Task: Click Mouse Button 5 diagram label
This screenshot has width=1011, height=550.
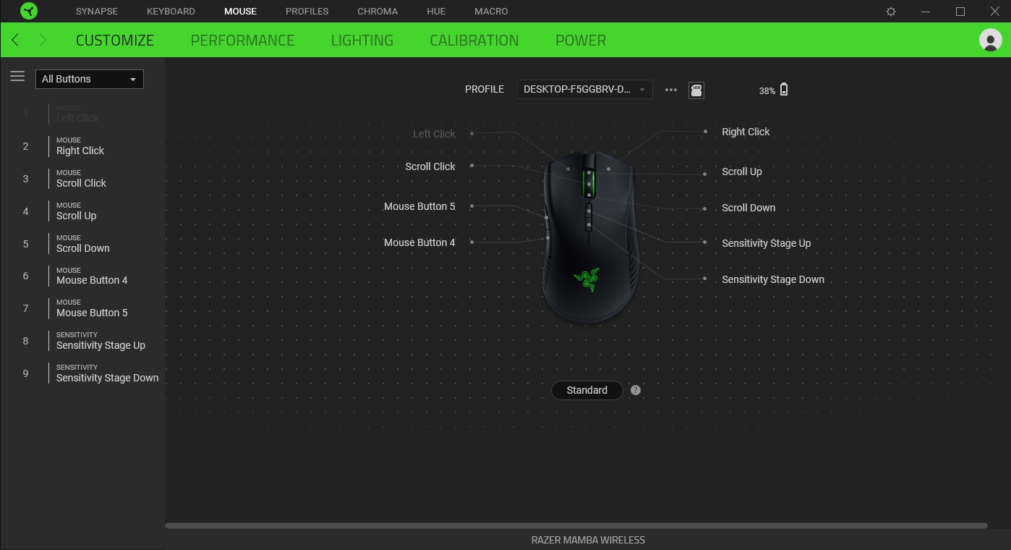Action: point(419,206)
